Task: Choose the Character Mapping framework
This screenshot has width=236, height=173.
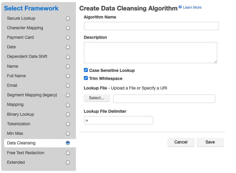Action: [x=68, y=28]
